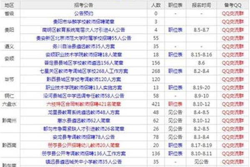Screen dimensions: 250x167
Task: Open 职位表 link in the 13人实施方案 row
Action: coord(175,88)
